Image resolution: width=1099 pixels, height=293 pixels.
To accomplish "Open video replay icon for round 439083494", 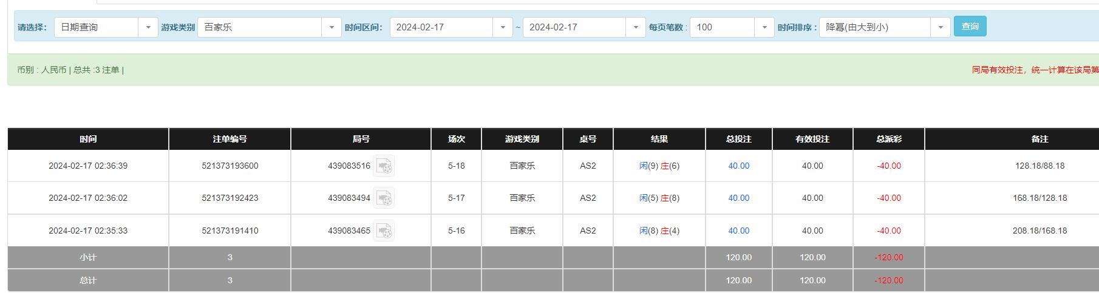I will point(384,198).
